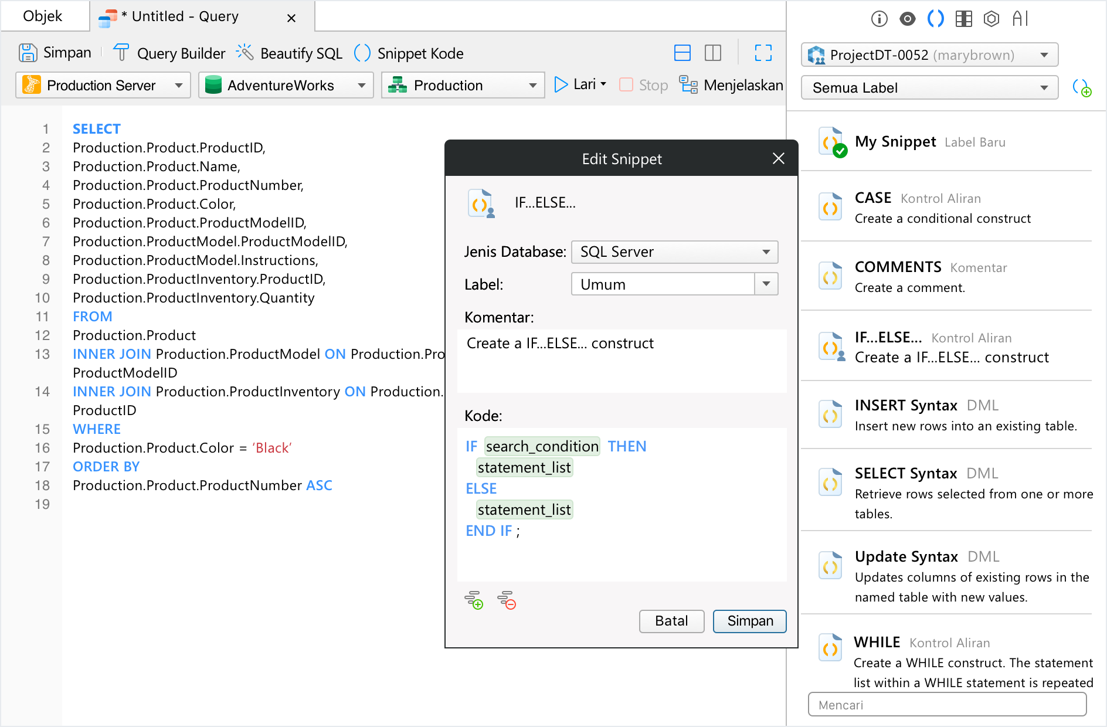Add a placeholder in the snippet code
The height and width of the screenshot is (727, 1107).
[474, 600]
